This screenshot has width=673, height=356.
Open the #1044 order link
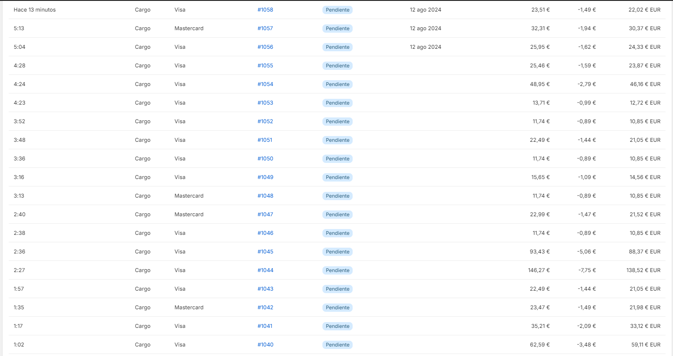pos(265,270)
